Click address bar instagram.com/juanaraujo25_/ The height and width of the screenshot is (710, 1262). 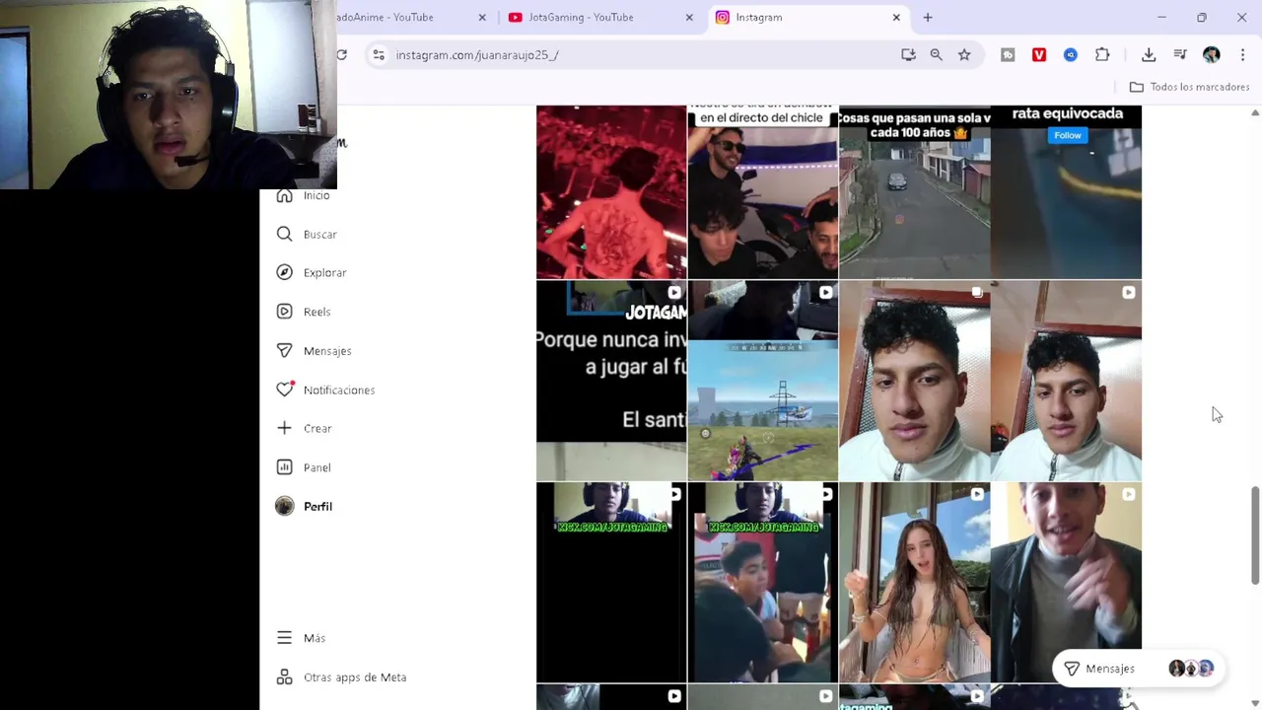point(477,55)
